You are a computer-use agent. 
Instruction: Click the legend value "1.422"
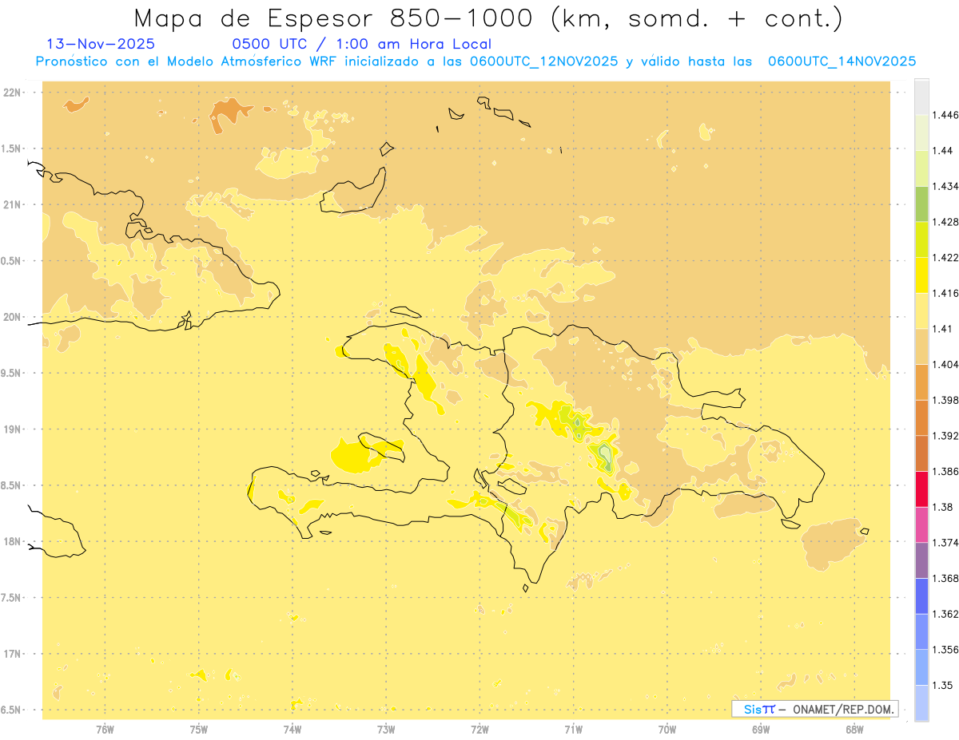(945, 258)
